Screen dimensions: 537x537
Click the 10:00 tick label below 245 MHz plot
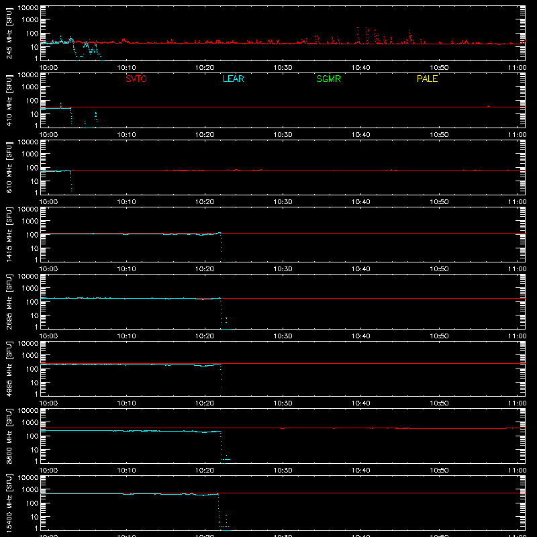(x=48, y=68)
